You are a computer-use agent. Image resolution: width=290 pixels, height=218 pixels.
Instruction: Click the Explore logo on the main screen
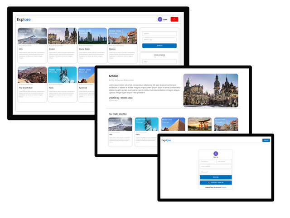point(24,20)
